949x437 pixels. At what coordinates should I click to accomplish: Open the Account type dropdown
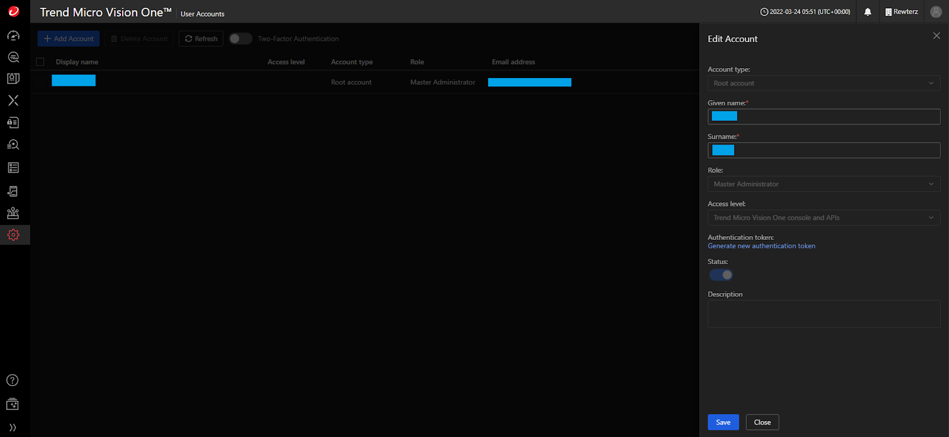tap(824, 83)
